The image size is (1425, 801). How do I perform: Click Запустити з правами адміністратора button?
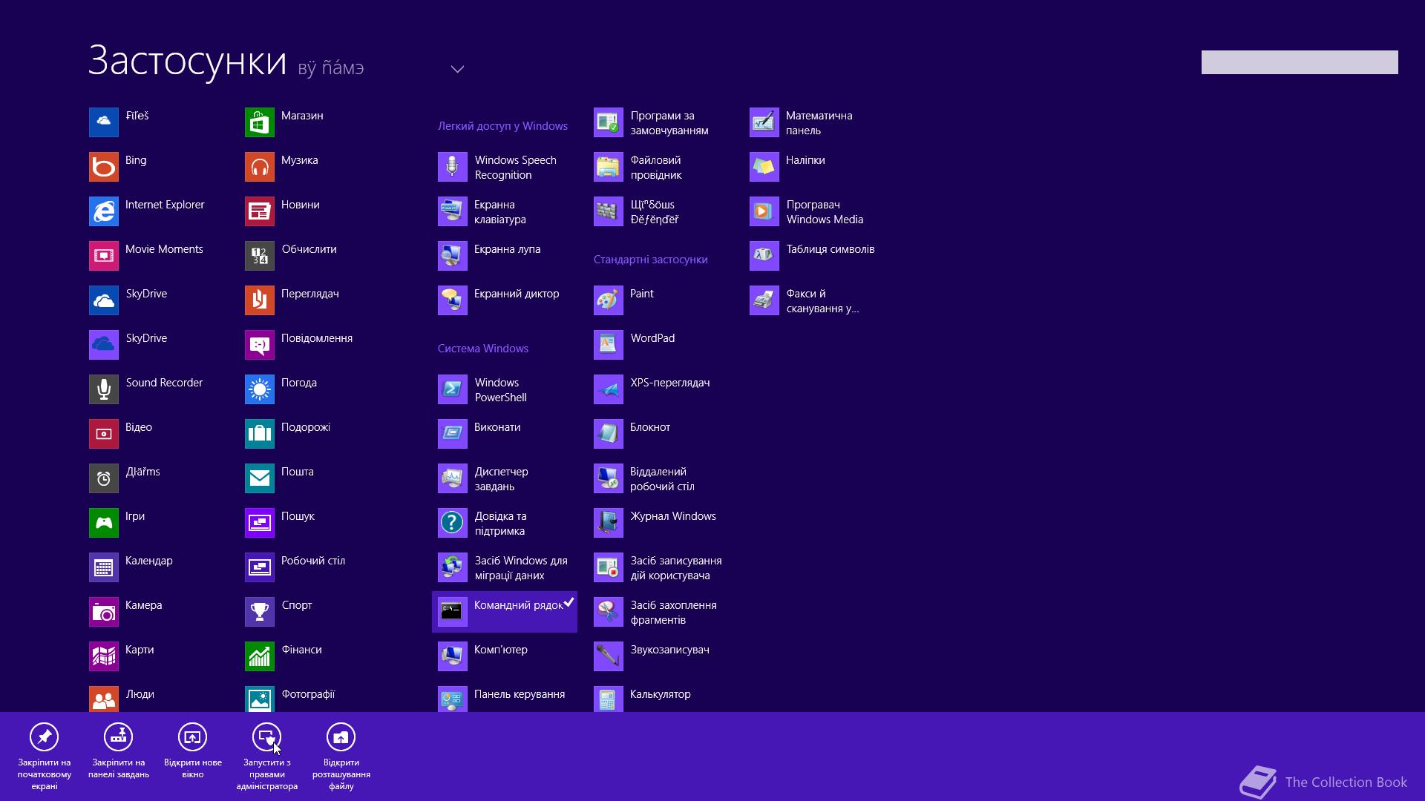pyautogui.click(x=267, y=756)
